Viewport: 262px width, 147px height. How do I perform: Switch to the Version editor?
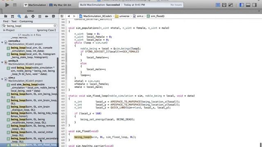coord(230,5)
